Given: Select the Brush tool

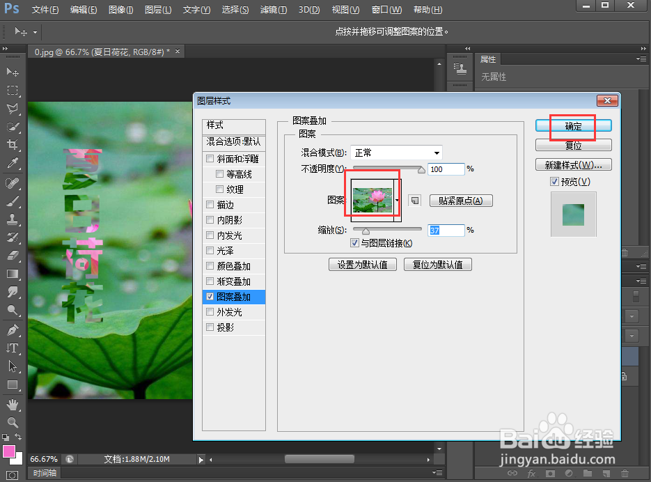Looking at the screenshot, I should point(13,202).
